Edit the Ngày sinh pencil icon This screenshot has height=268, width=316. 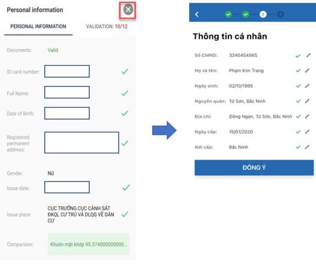[307, 86]
